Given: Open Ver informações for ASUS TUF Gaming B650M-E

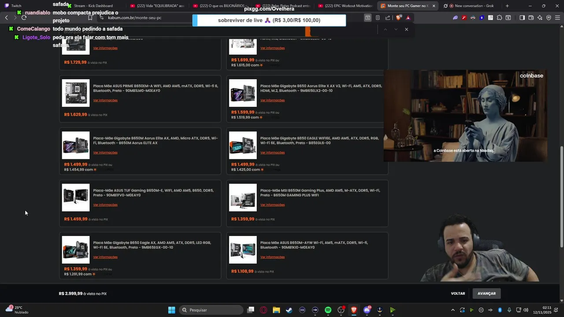Looking at the screenshot, I should pyautogui.click(x=105, y=205).
